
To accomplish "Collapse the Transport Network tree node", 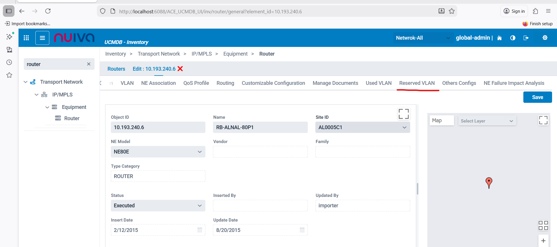I will 26,82.
